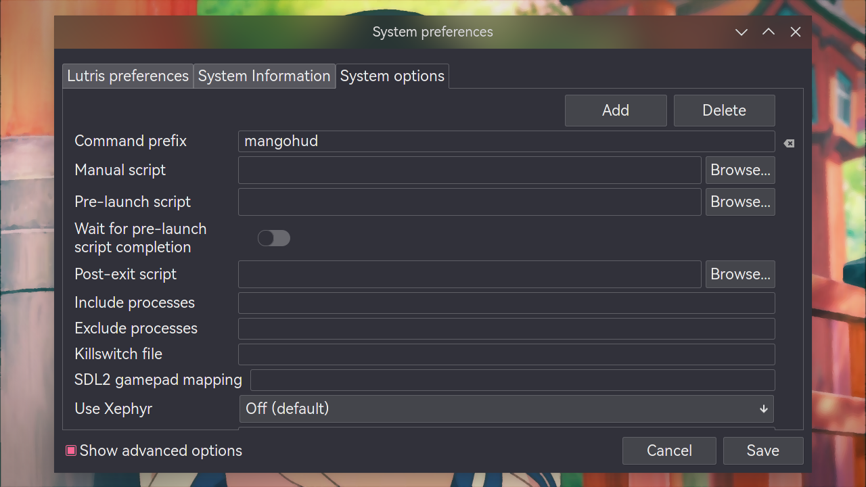Screen dimensions: 866x487
Task: Click the reset icon beside Command prefix
Action: click(789, 143)
